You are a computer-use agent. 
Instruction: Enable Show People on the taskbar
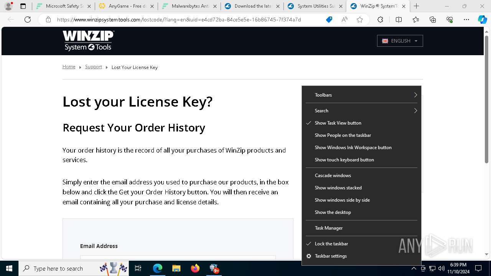pyautogui.click(x=361, y=135)
